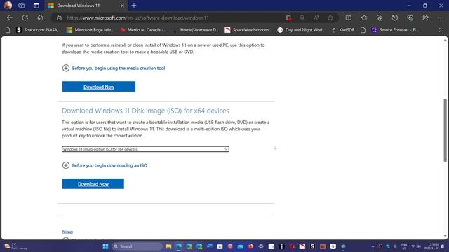
Task: Open the KiwiSDR bookmark
Action: tap(343, 29)
